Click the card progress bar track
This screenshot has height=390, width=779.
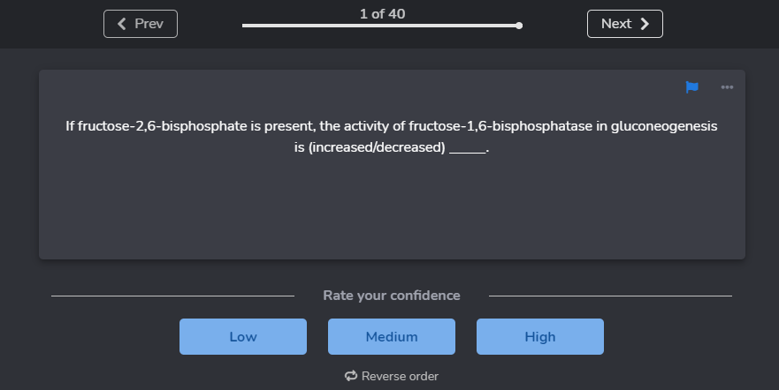(380, 26)
